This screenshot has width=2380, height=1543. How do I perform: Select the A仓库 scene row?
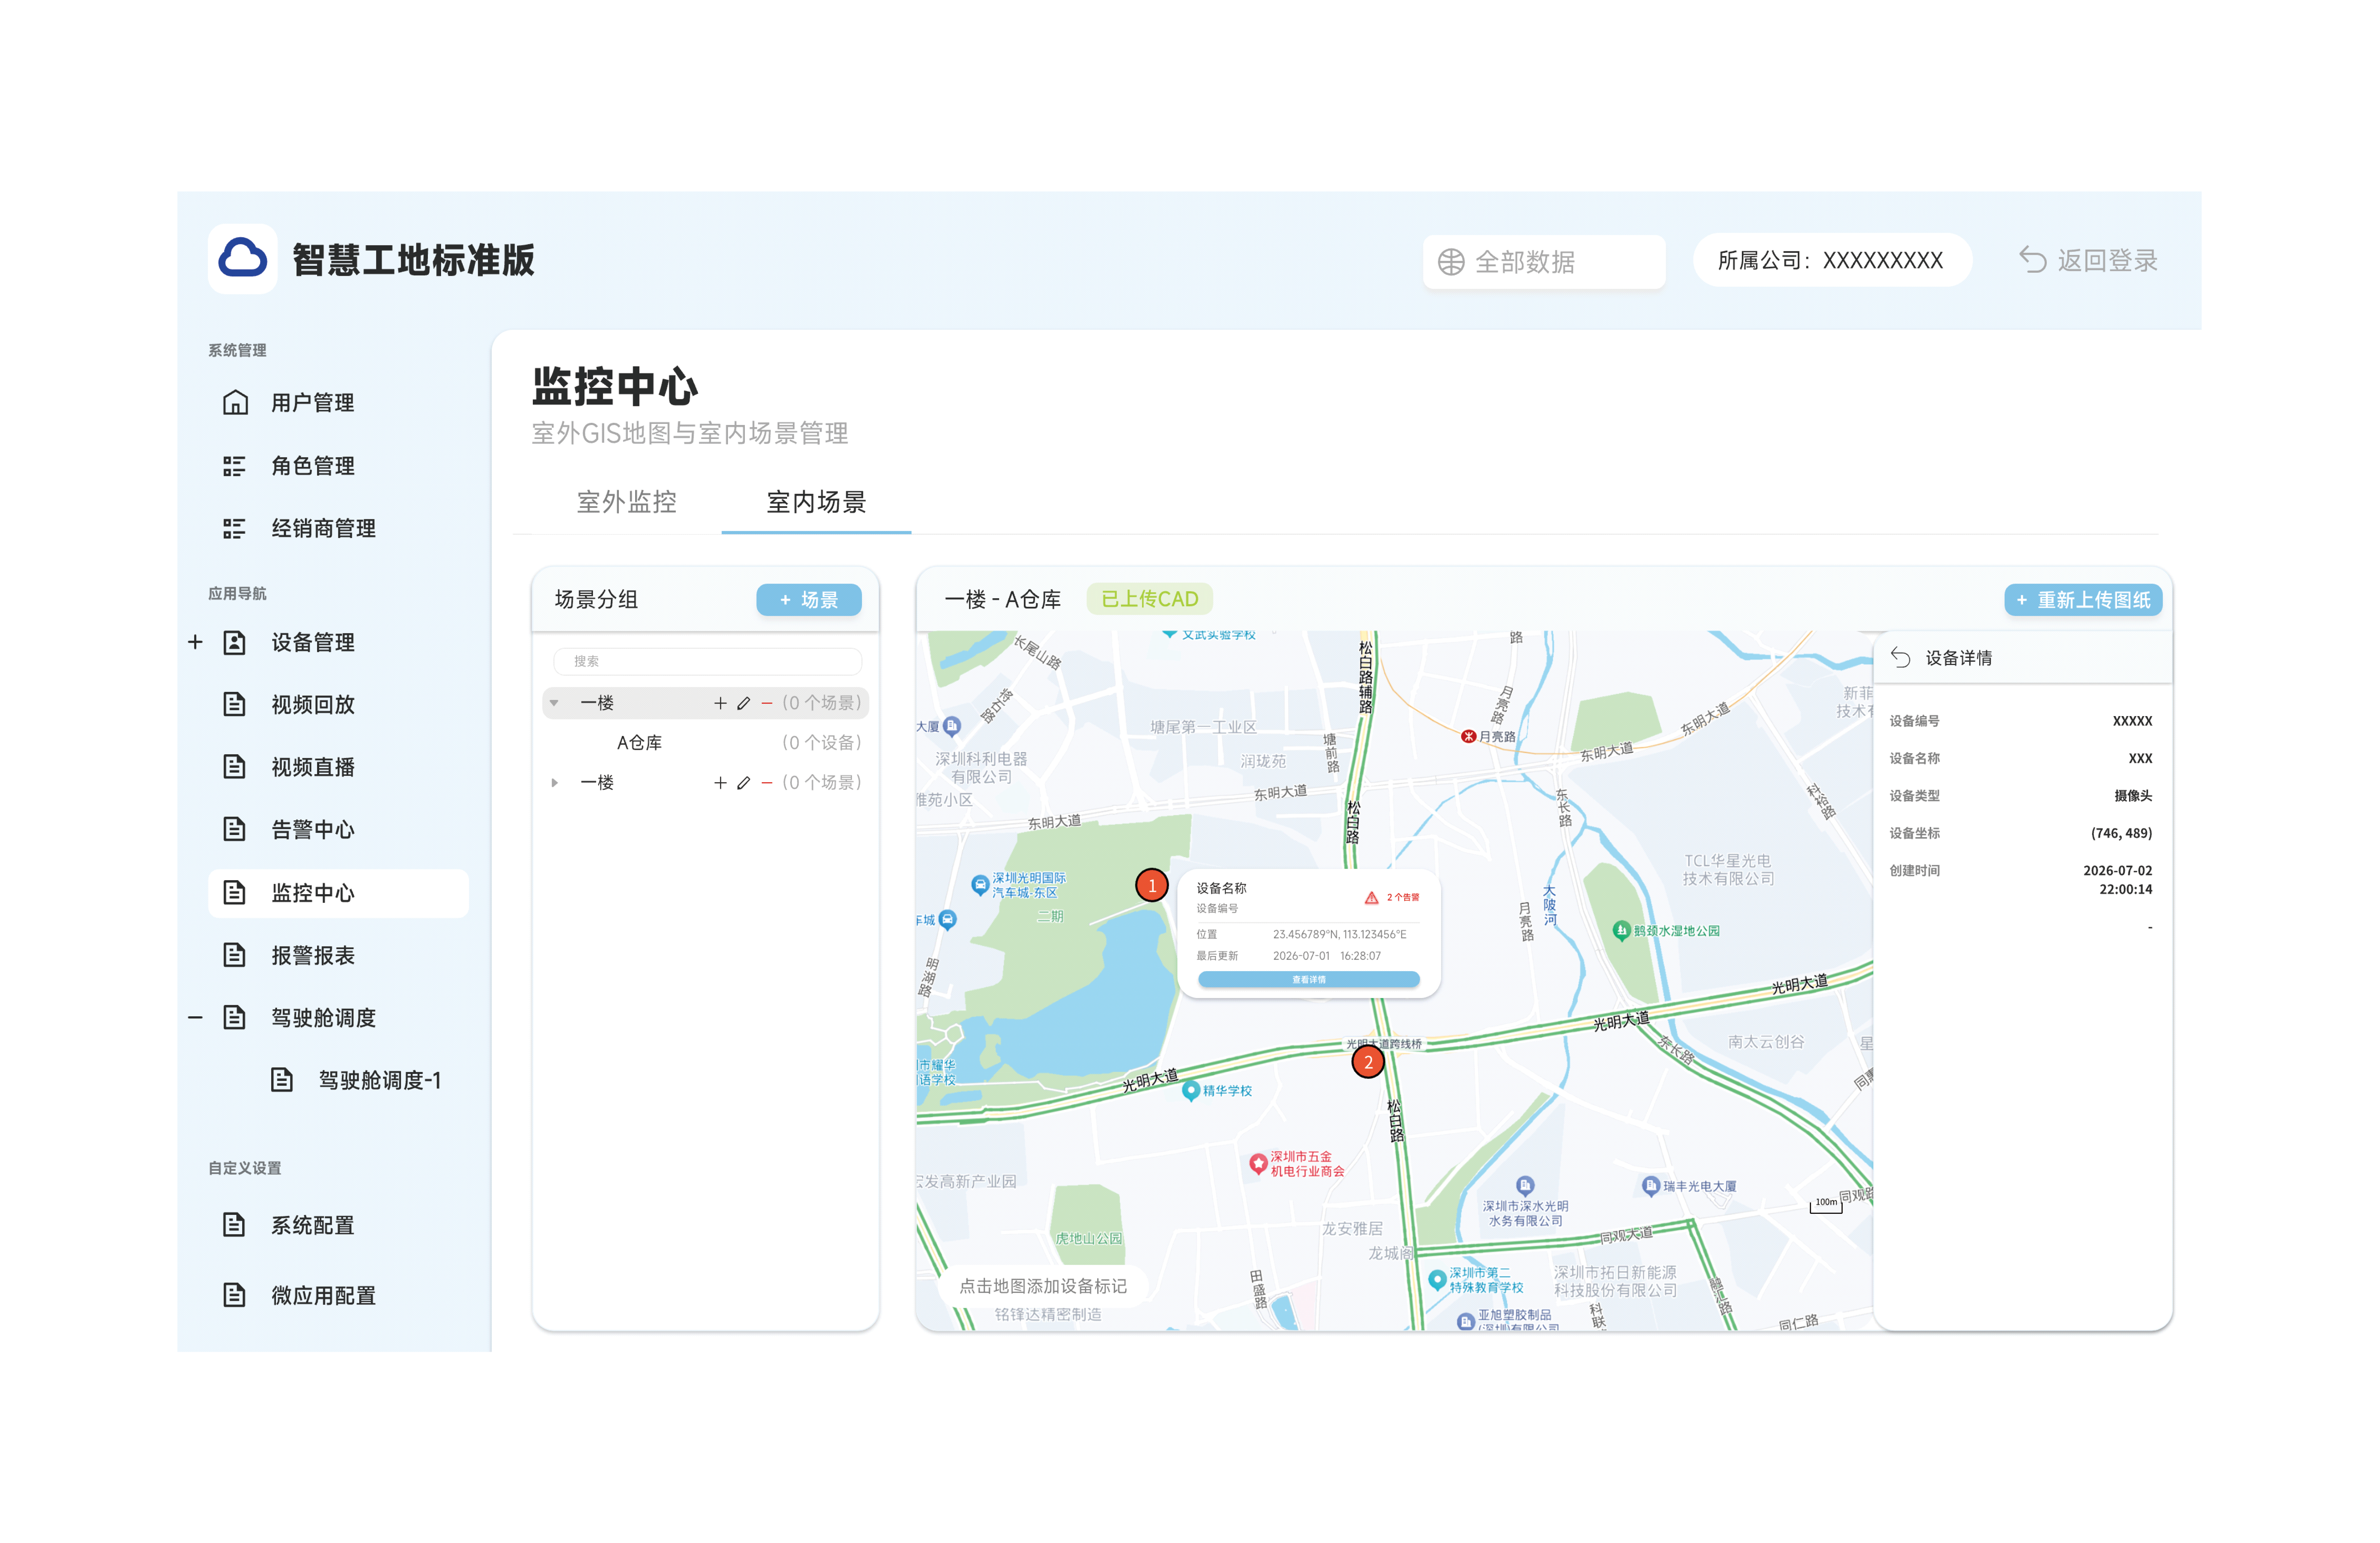(706, 742)
